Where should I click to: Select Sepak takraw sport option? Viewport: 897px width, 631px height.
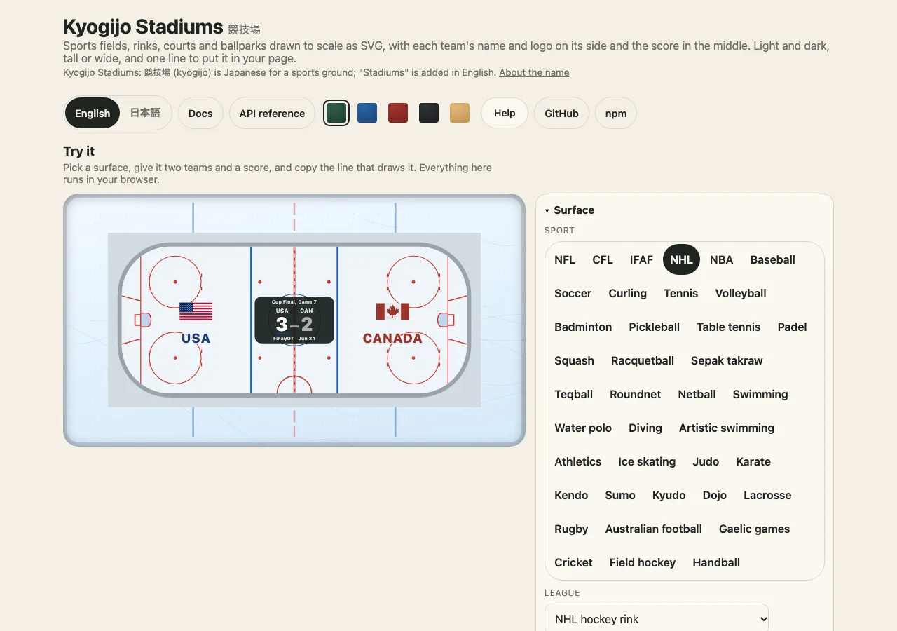click(x=727, y=360)
